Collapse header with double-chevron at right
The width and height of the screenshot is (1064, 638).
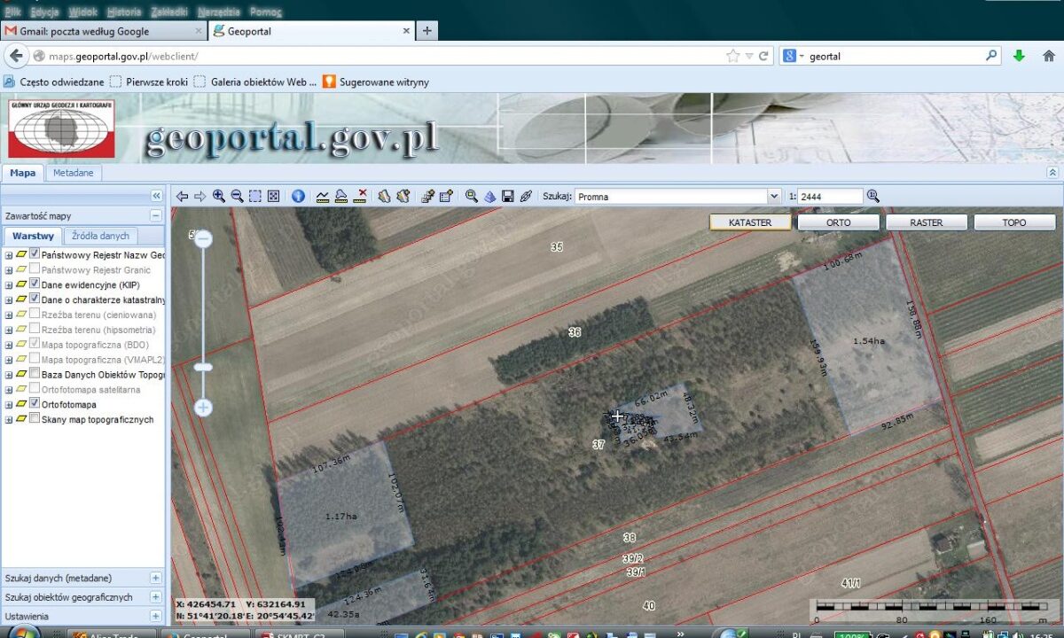[x=1052, y=173]
